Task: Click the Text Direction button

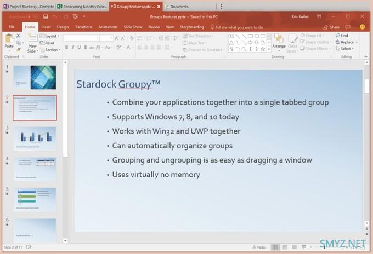Action: pyautogui.click(x=198, y=36)
